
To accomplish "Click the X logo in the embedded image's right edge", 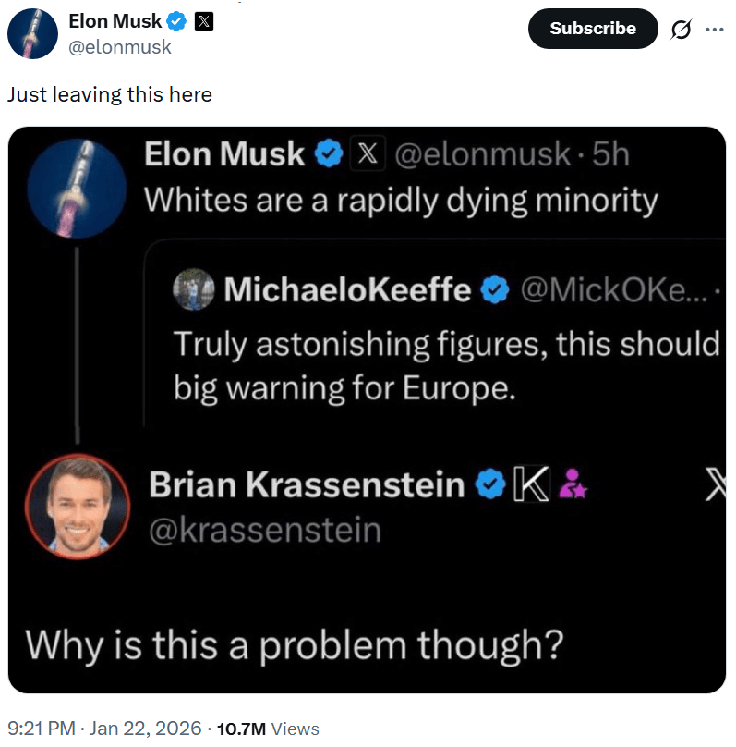I will (716, 484).
